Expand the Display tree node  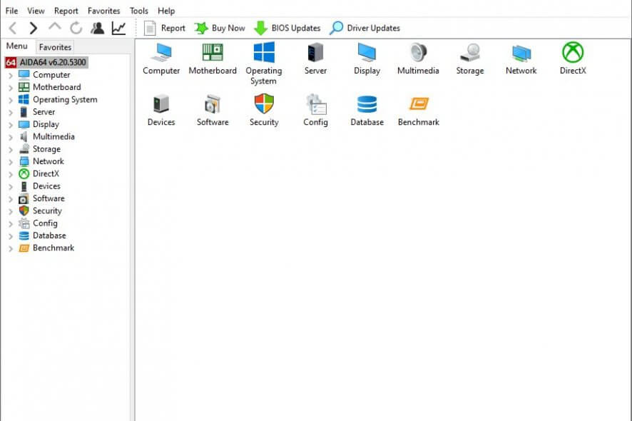[x=11, y=125]
